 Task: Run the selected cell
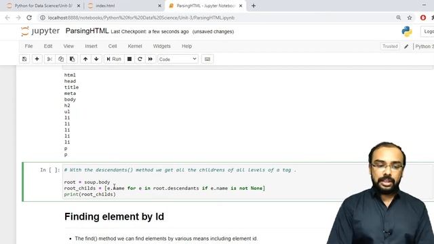tap(114, 59)
